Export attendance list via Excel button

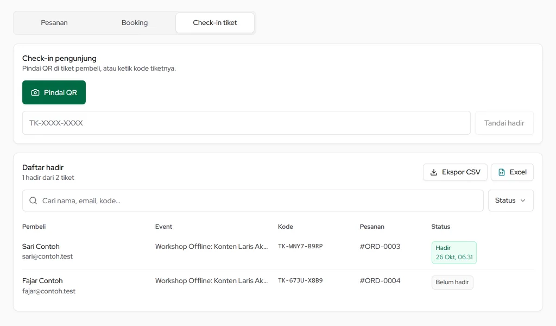click(512, 172)
